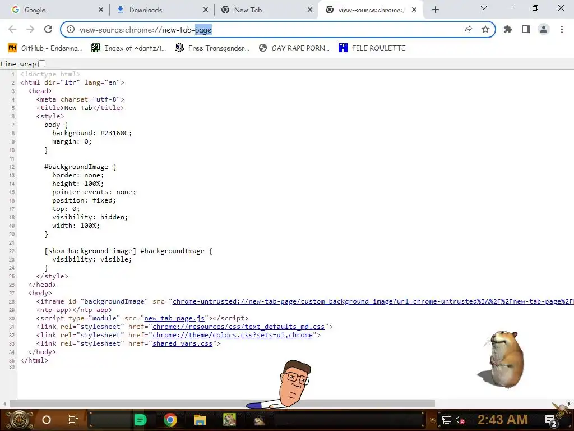Click the muted volume tray icon

[x=460, y=420]
